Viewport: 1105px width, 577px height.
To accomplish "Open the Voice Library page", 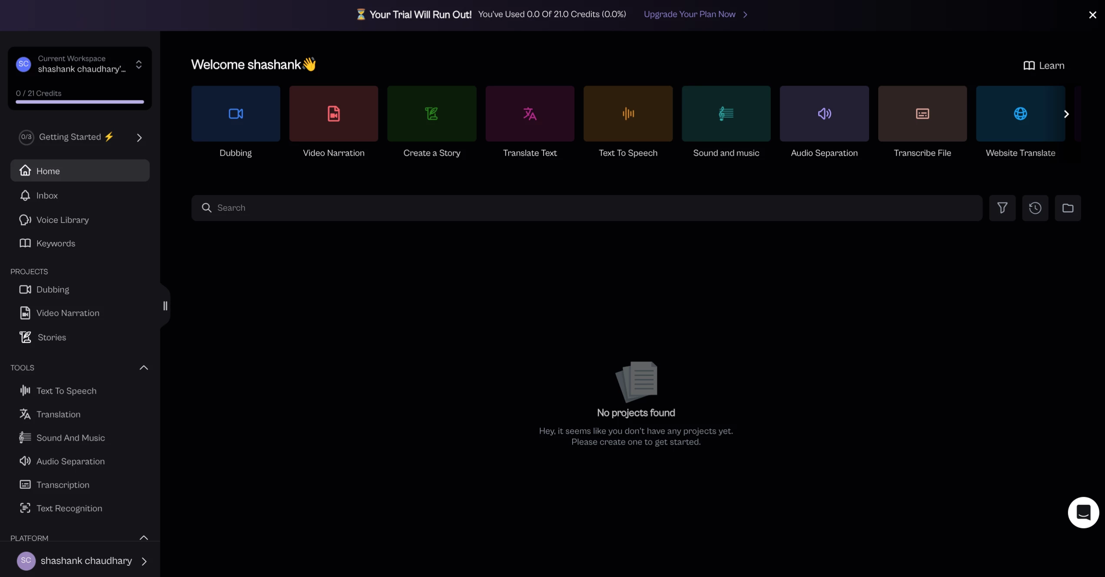I will (x=62, y=220).
